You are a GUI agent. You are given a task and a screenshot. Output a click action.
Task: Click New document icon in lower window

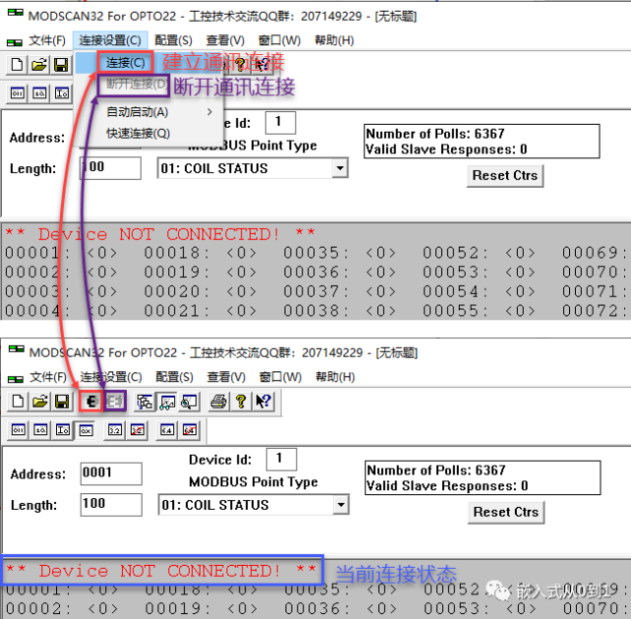click(x=18, y=402)
